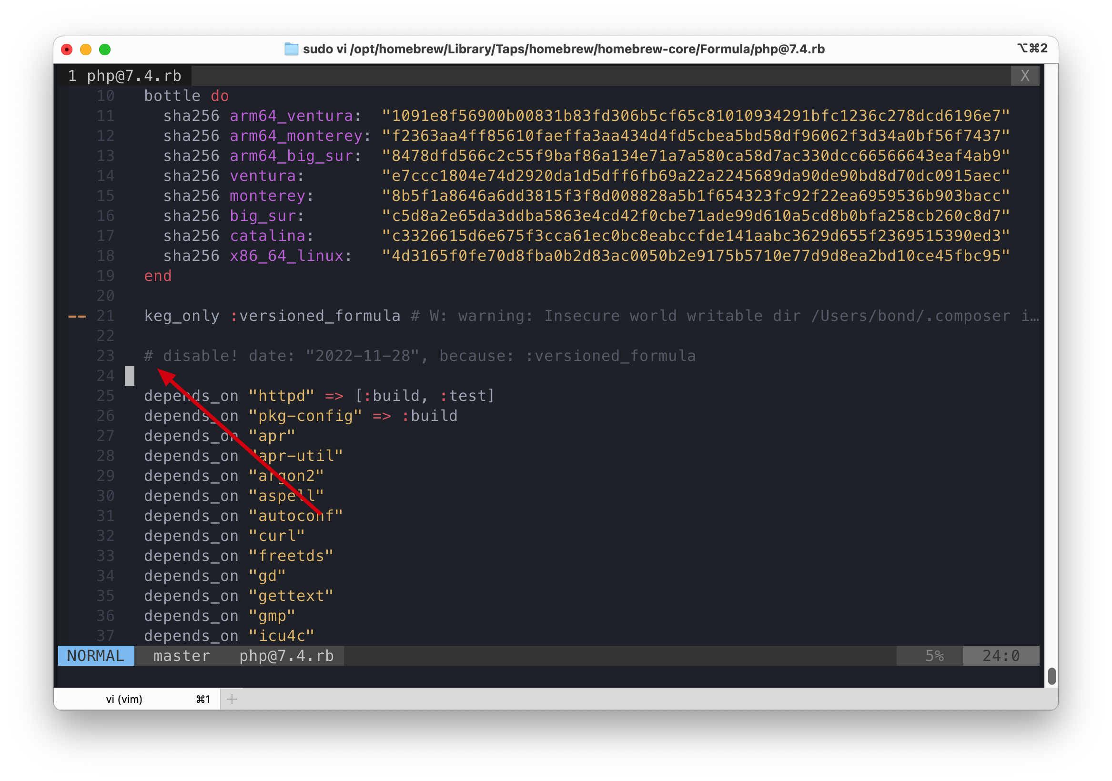
Task: Click 'arm64_monterey' on line 12
Action: (296, 136)
